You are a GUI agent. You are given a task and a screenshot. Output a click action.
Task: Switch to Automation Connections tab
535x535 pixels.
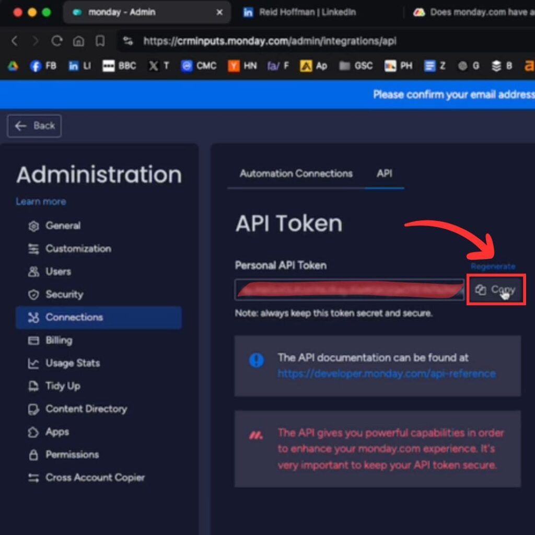click(296, 173)
